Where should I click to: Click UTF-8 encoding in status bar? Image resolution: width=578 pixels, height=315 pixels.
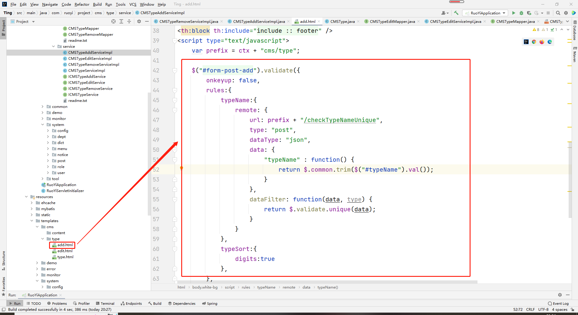[543, 309]
